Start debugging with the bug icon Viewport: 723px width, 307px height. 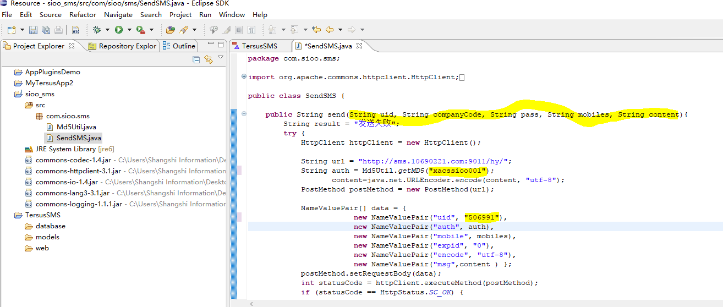pos(97,30)
